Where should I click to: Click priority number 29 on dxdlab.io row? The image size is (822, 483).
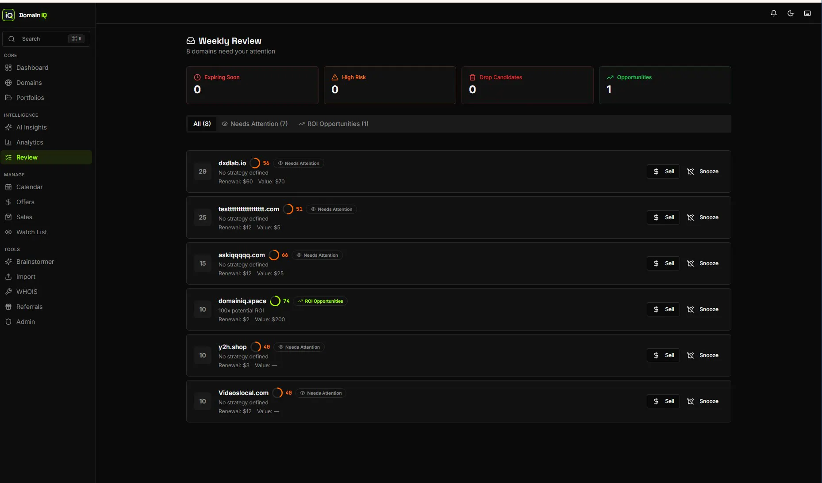[x=203, y=171]
